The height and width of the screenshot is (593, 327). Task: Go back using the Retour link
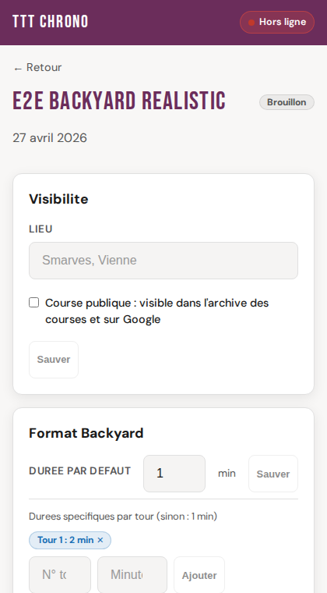(x=37, y=67)
